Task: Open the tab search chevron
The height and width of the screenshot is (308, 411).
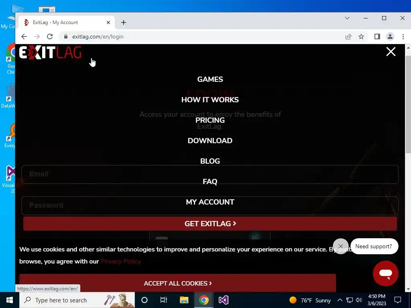Action: [x=347, y=18]
